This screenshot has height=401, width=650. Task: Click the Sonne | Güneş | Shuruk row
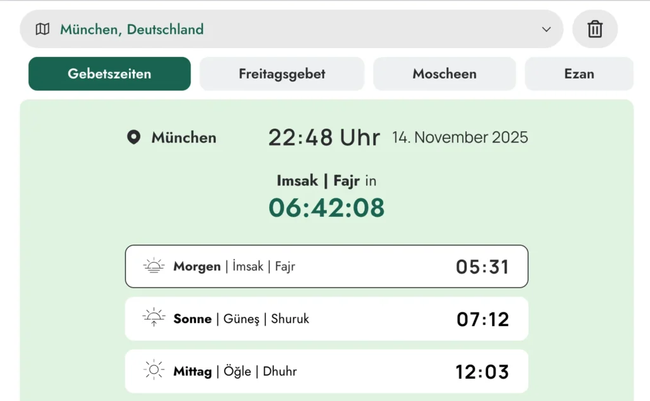[326, 319]
